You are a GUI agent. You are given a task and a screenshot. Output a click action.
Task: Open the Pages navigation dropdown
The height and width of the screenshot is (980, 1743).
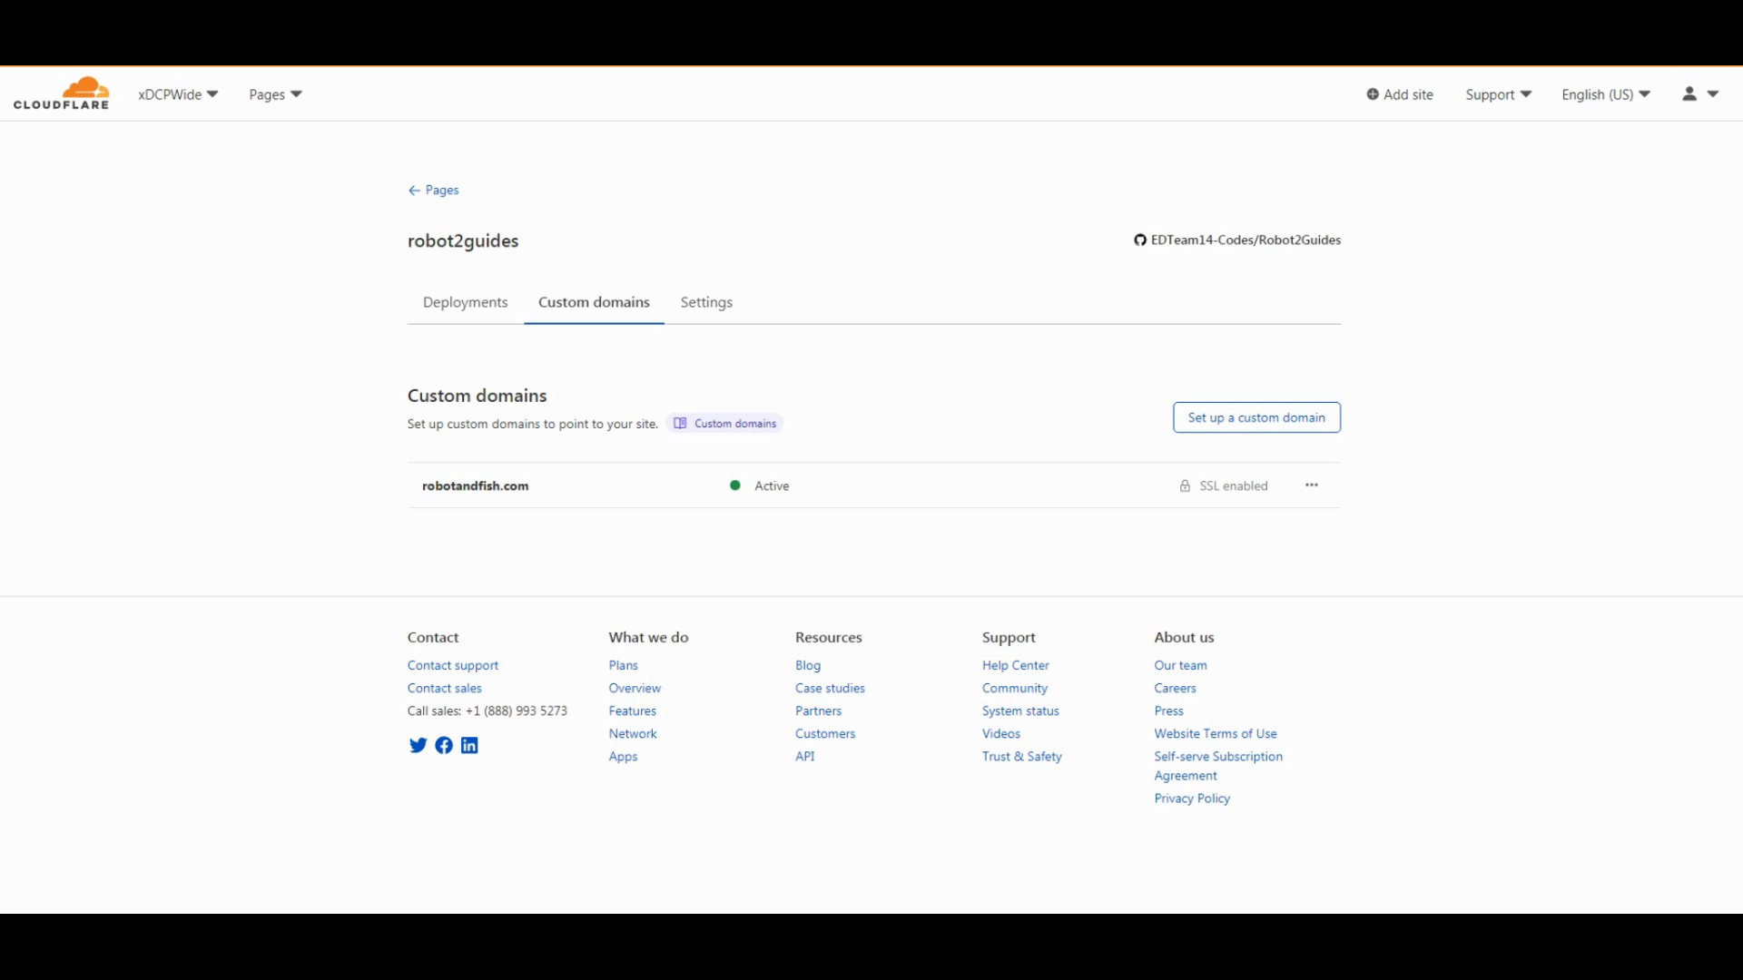(275, 94)
